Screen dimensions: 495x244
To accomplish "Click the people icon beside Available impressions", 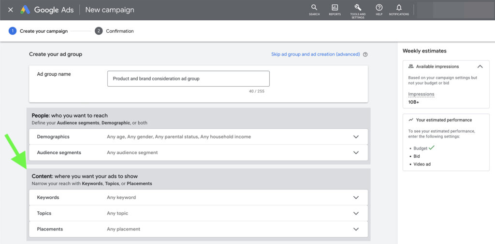I will [x=411, y=67].
